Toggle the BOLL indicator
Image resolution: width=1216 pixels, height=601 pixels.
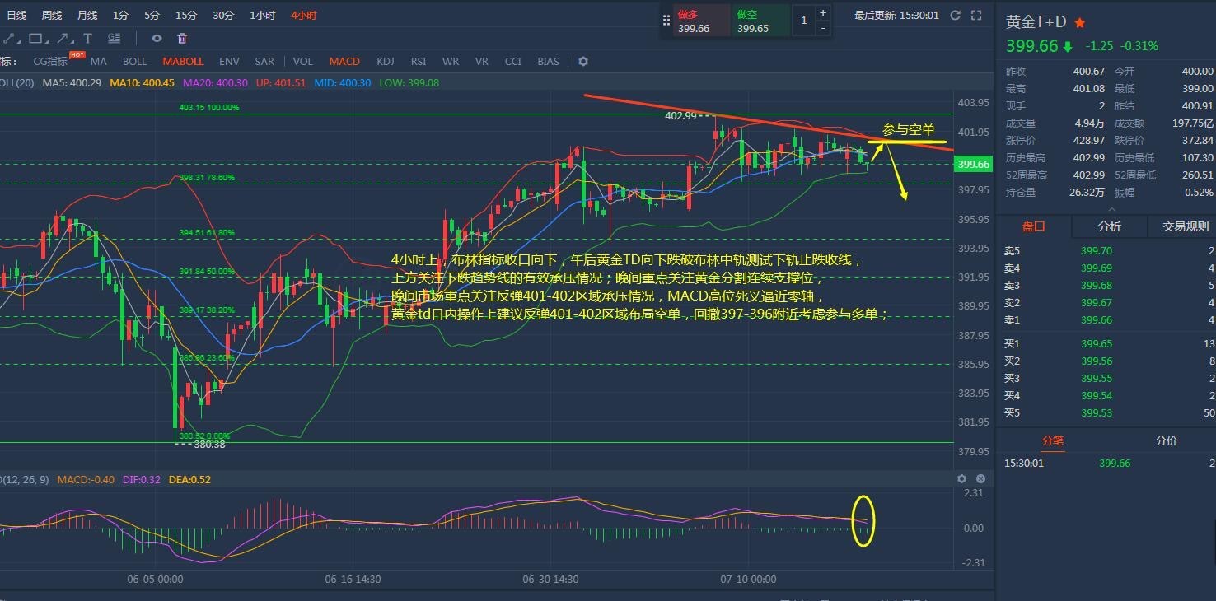pos(135,62)
